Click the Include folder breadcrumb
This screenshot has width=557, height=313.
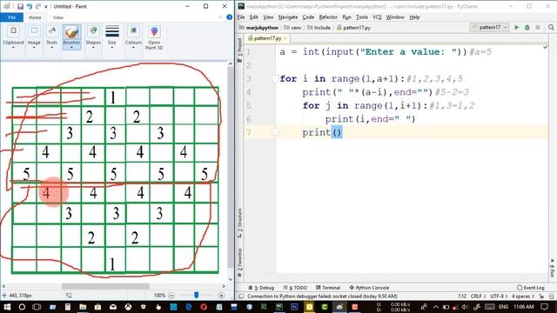pyautogui.click(x=319, y=27)
